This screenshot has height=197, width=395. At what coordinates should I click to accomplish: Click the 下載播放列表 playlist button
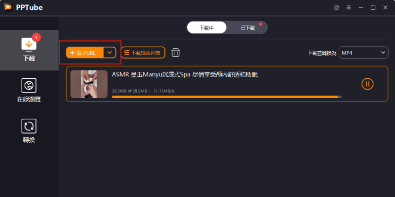pos(143,53)
